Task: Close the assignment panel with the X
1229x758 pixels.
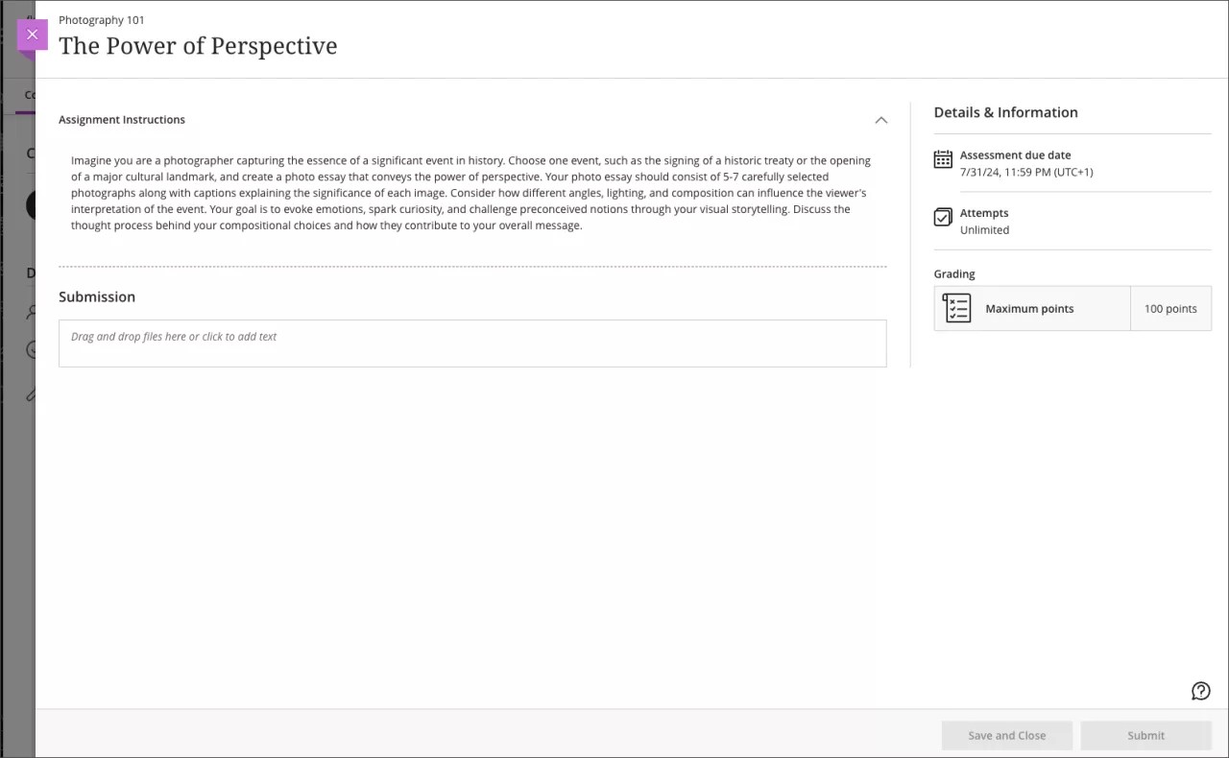Action: click(x=32, y=35)
